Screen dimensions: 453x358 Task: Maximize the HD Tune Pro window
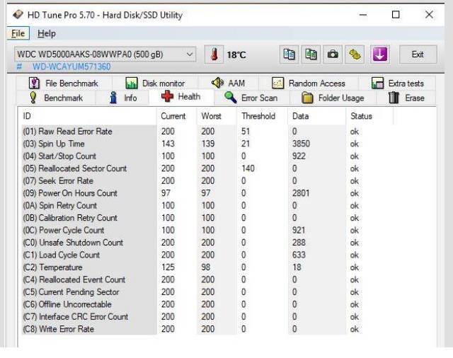pos(396,14)
